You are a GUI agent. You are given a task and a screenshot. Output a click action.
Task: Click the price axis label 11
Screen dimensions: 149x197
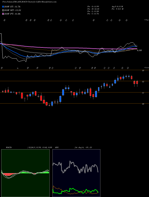[143, 93]
